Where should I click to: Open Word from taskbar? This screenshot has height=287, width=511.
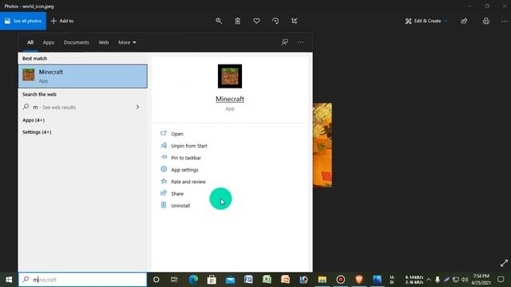[248, 280]
